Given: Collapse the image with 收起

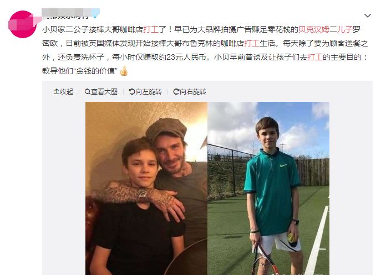Looking at the screenshot, I should (63, 92).
